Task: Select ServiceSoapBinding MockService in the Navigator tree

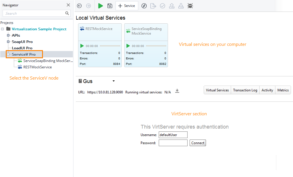Action: (x=48, y=61)
